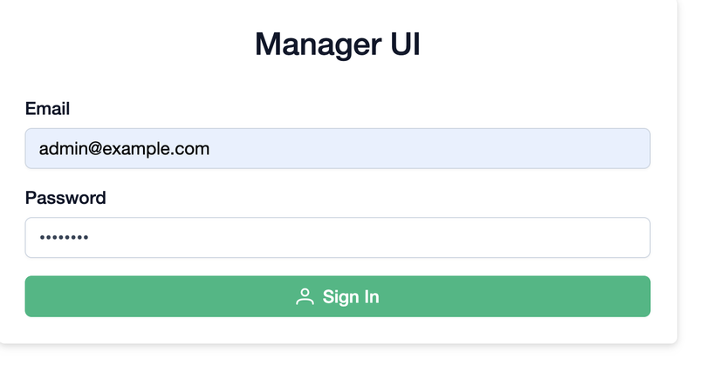
Task: Click the person silhouette beside Sign In
Action: [305, 297]
